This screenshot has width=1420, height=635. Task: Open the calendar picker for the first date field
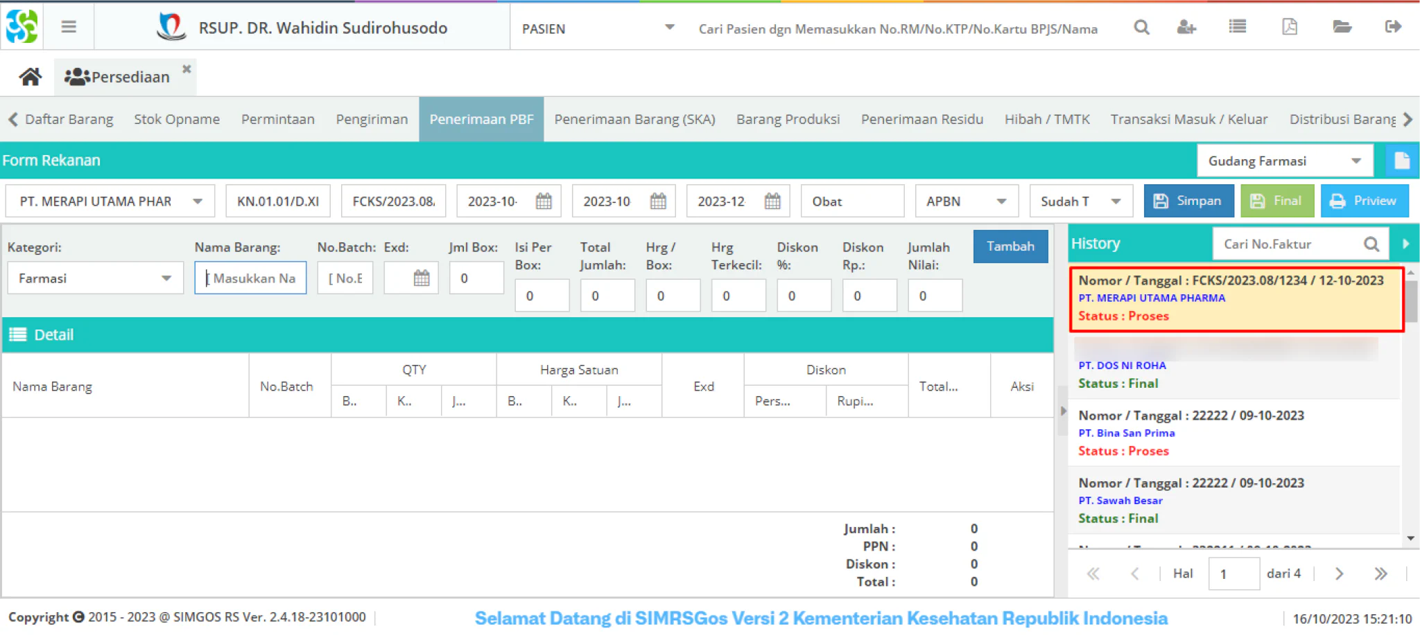click(x=544, y=201)
